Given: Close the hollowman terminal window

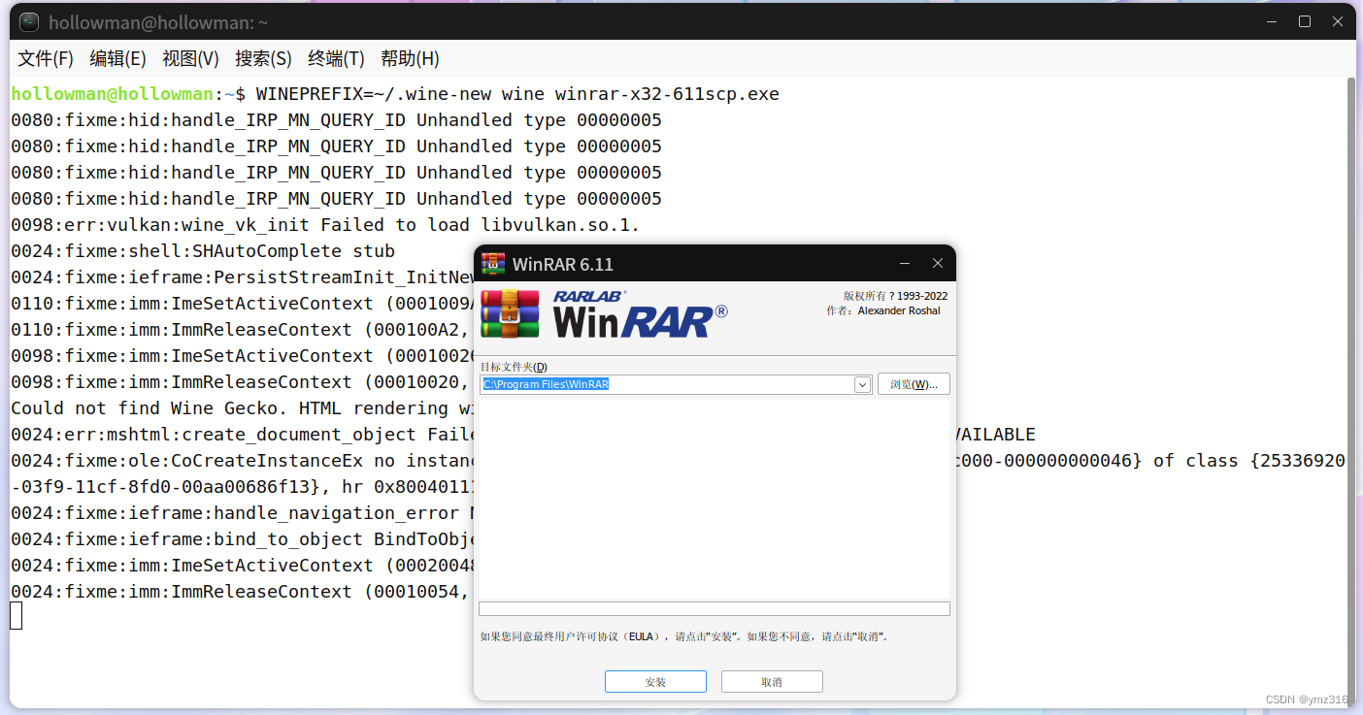Looking at the screenshot, I should [1337, 21].
